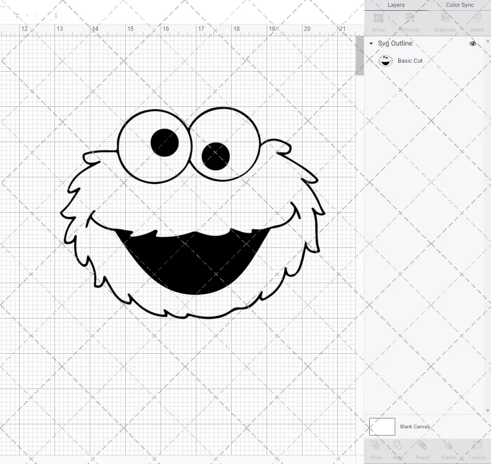The height and width of the screenshot is (464, 491).
Task: Weld the selected layers
Action: [x=398, y=450]
